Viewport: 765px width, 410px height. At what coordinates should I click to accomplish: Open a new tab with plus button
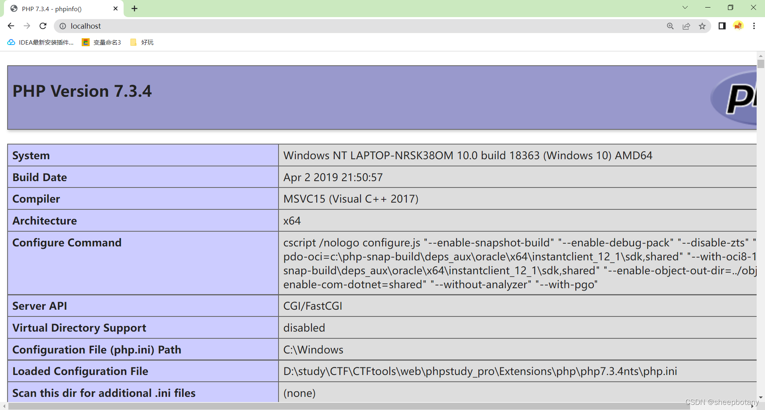tap(134, 8)
